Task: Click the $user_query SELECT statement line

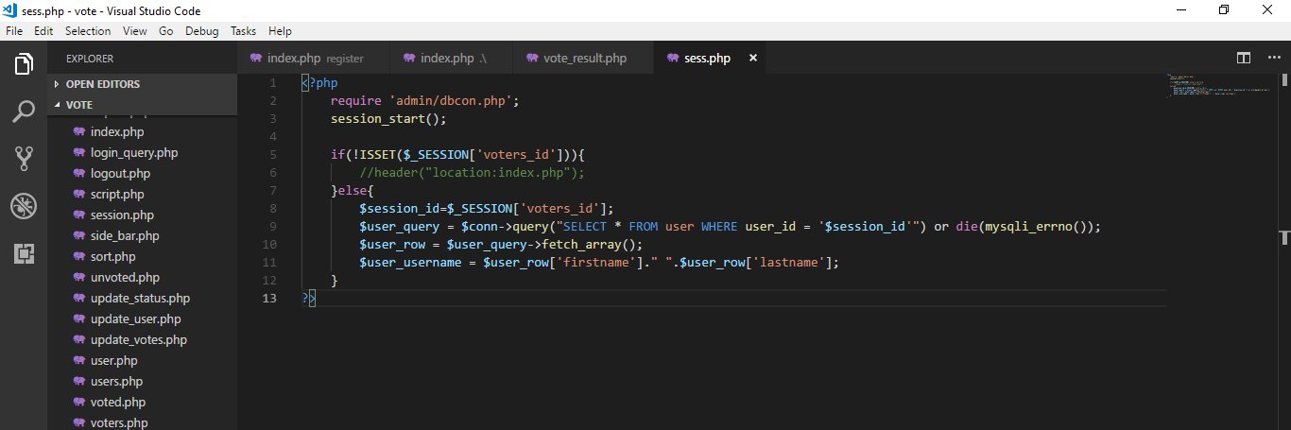Action: (731, 227)
